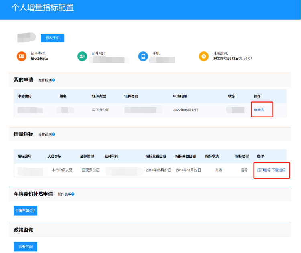Open the help icon beside 增量指标 操作说明
301x253 pixels.
pos(53,134)
